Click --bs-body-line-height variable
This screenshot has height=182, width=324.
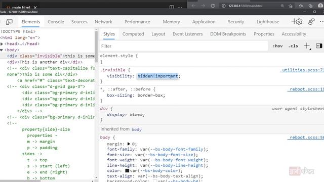click(177, 165)
